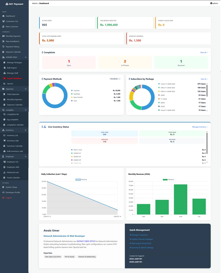Click Bulk Import (Excel/CSV) quick link

point(140,243)
